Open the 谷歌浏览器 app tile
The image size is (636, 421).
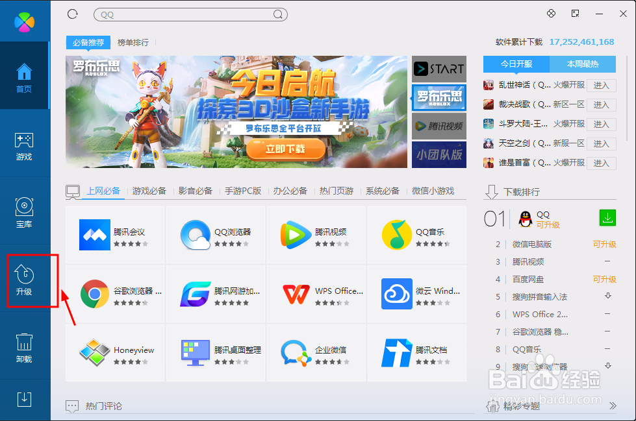(x=115, y=294)
